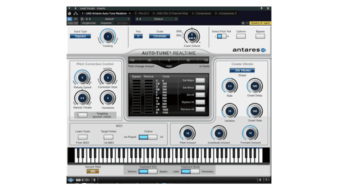
Task: Click the plus icon to add an insert
Action: point(75,8)
